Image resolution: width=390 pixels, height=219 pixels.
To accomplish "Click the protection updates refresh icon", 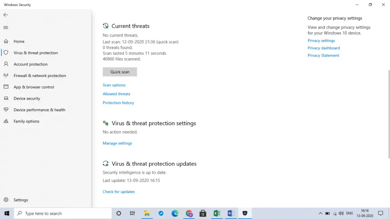I will 106,163.
